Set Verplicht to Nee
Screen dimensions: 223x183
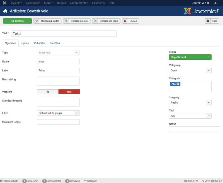pos(69,92)
